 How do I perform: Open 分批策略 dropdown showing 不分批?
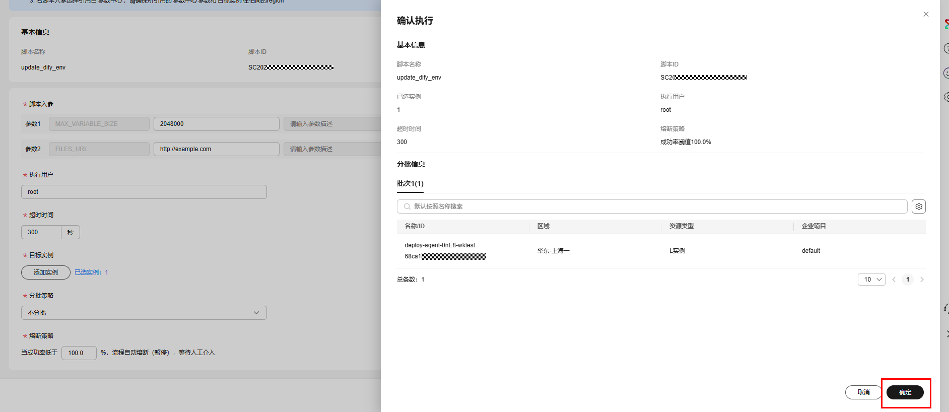tap(144, 313)
